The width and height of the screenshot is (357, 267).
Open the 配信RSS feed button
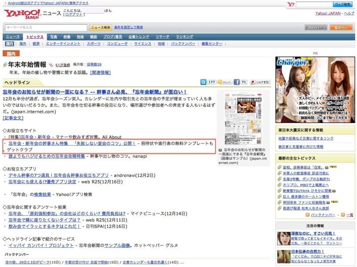click(x=341, y=28)
